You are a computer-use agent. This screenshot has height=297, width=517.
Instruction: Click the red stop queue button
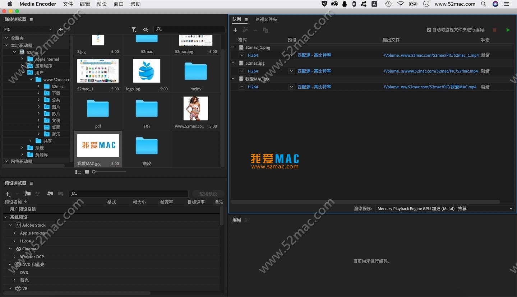494,30
